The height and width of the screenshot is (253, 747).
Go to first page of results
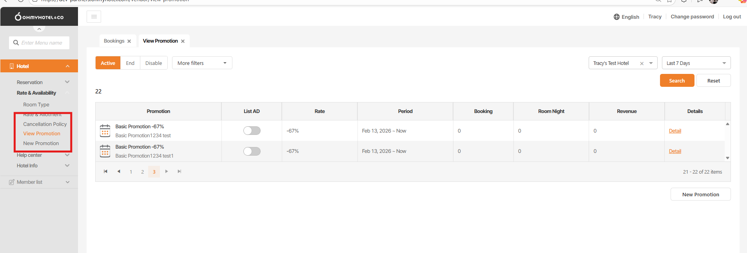105,171
